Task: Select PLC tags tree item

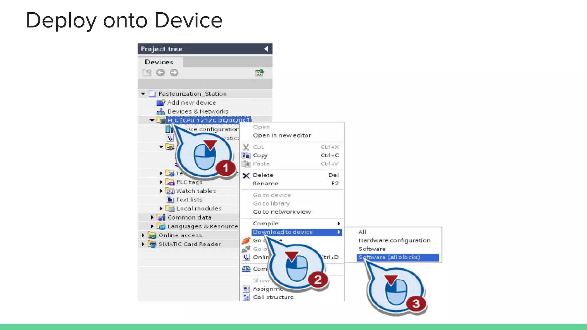Action: 189,182
